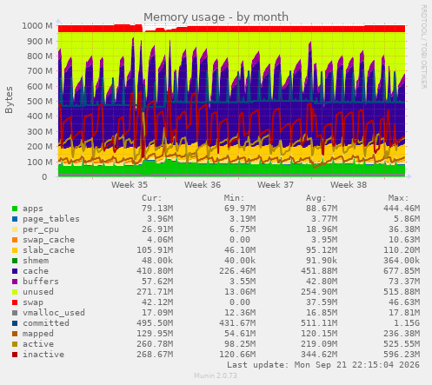This screenshot has width=432, height=385.
Task: Click the 'committed' legend label
Action: pos(46,323)
